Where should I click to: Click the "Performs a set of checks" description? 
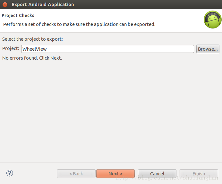pyautogui.click(x=79, y=24)
